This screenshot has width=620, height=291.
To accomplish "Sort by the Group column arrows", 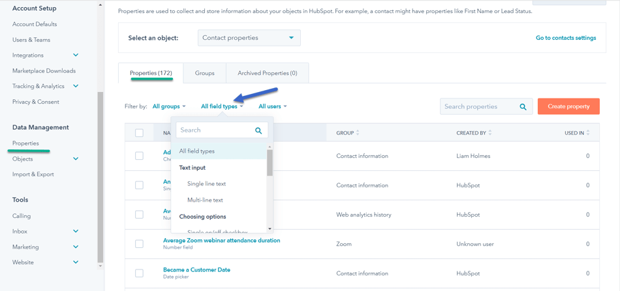I will pos(358,133).
